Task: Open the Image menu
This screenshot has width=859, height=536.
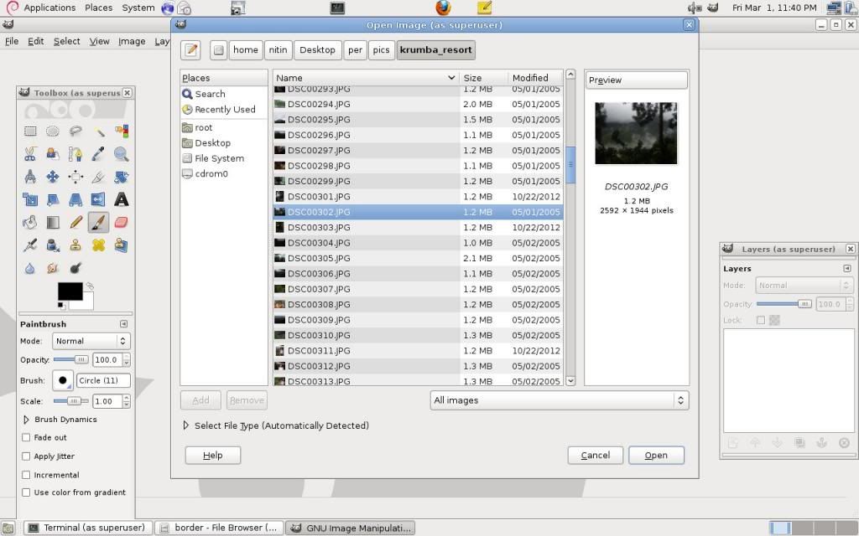Action: click(x=132, y=41)
